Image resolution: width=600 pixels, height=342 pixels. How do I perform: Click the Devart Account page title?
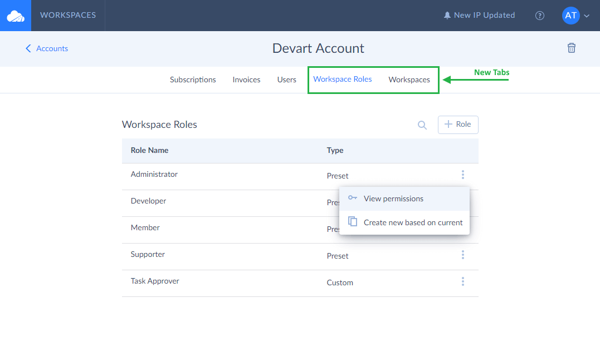tap(318, 48)
